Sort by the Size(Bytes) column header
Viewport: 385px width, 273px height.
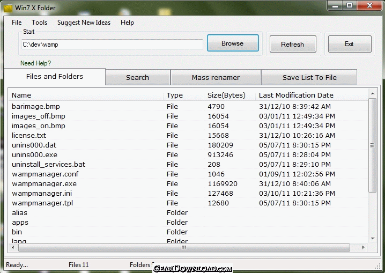pos(229,95)
